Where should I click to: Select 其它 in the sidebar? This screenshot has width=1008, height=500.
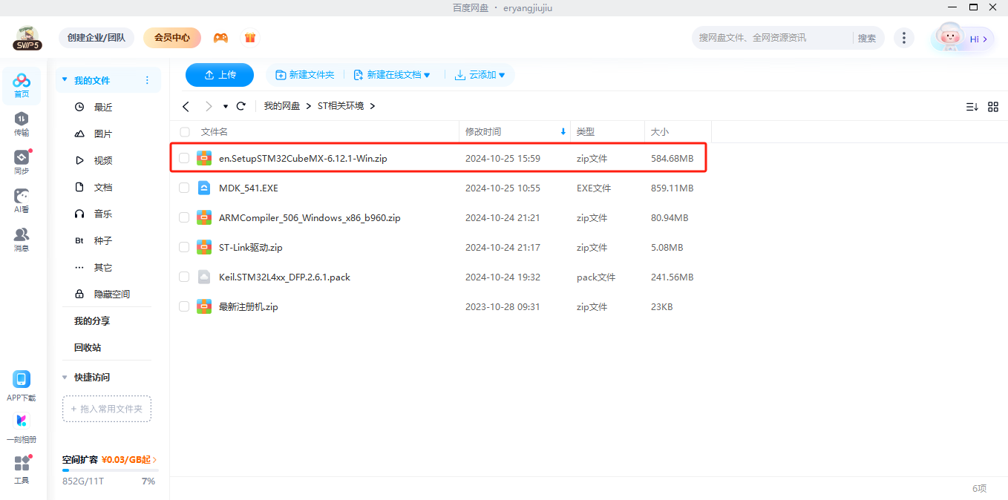[103, 267]
